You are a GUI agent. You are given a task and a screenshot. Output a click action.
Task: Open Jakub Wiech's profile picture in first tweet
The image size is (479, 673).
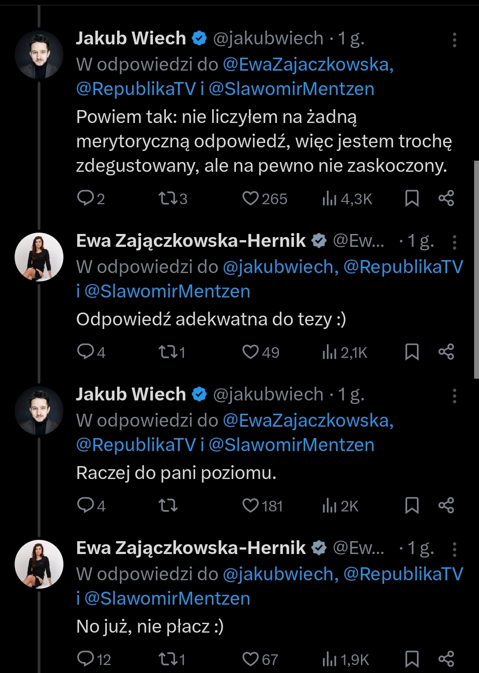coord(39,55)
